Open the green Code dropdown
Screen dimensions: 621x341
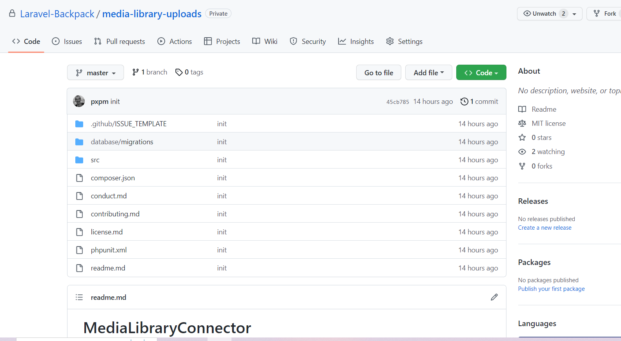pos(481,73)
